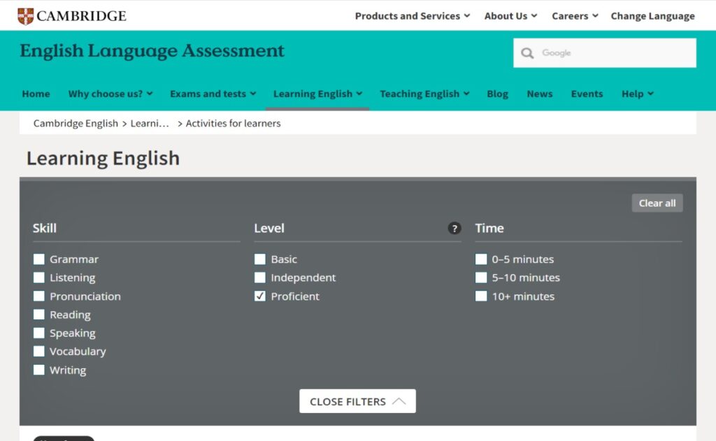The image size is (716, 441).
Task: Open the truncated Learni… breadcrumb link
Action: tap(150, 123)
